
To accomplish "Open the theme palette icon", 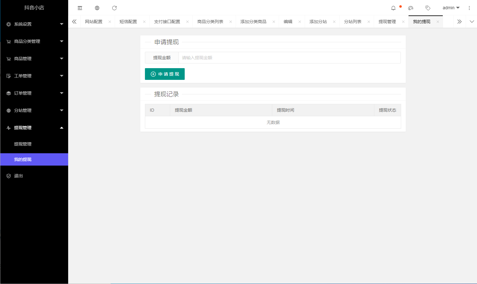I will [410, 8].
